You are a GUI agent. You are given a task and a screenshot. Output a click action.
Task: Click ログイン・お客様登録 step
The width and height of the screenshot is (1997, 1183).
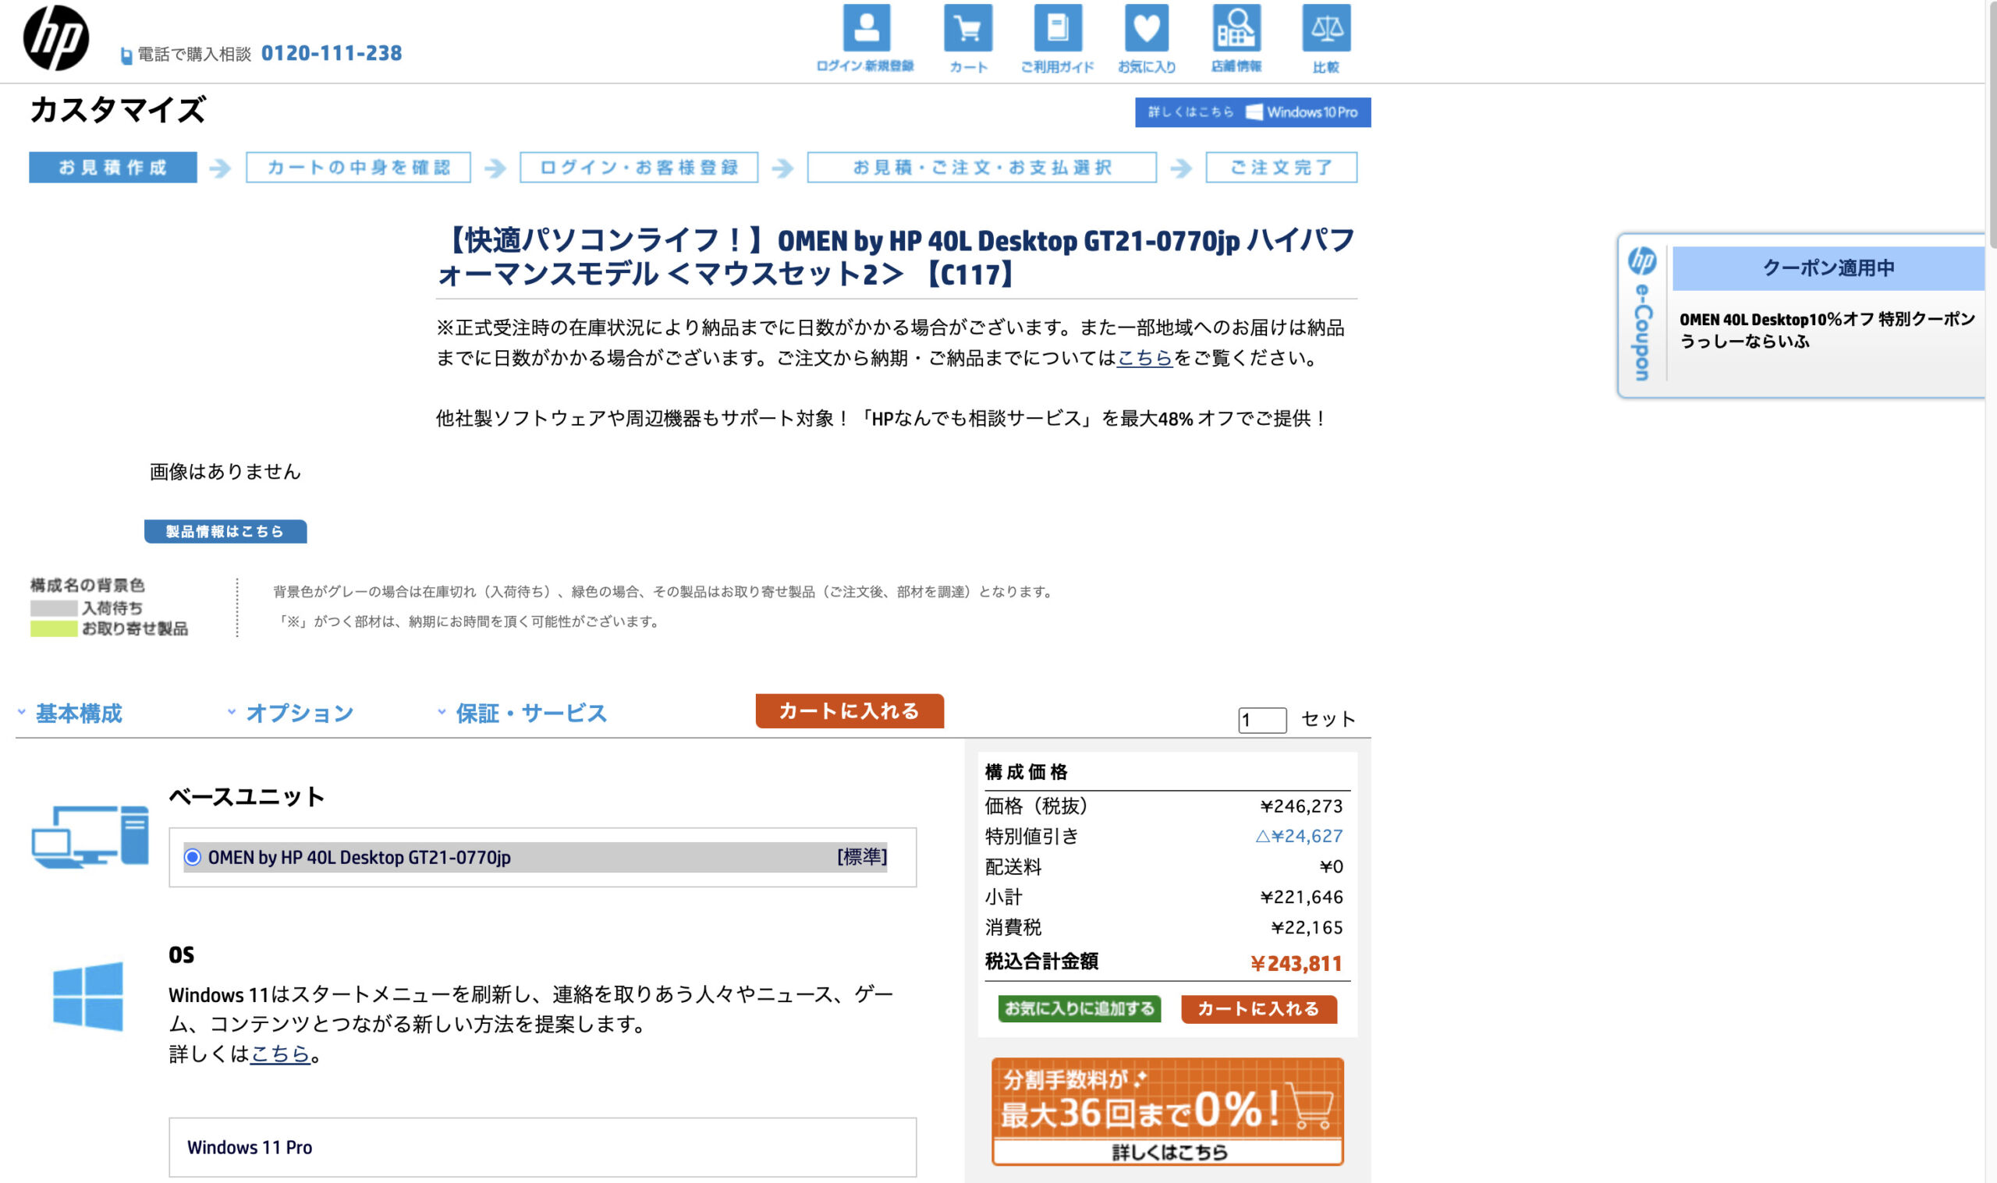pos(639,168)
